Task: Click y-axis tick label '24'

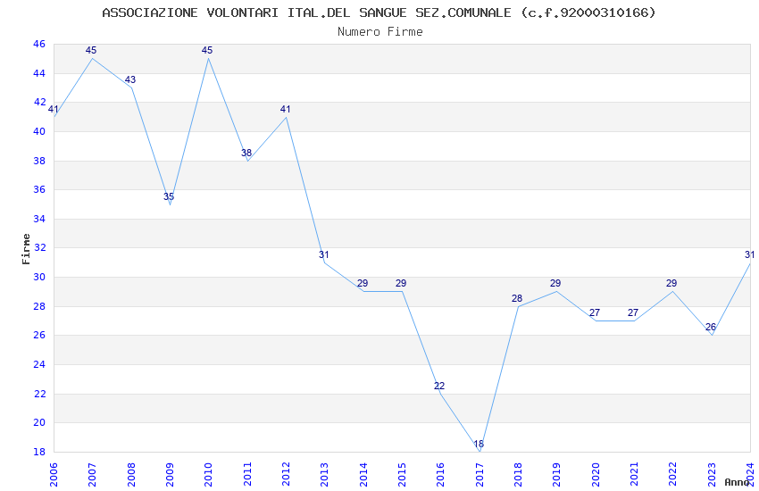Action: pos(39,364)
